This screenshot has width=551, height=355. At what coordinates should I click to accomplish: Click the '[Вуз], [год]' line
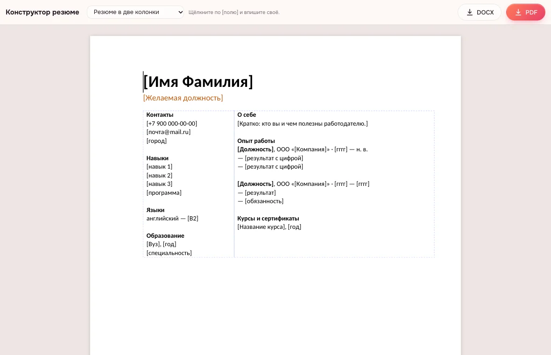click(161, 244)
